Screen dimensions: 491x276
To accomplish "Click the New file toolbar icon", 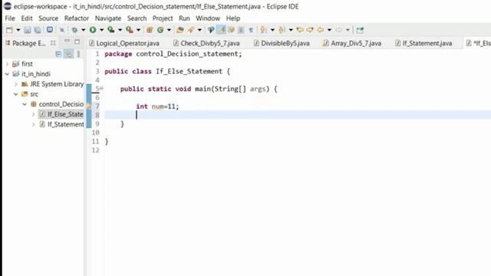I will 10,30.
